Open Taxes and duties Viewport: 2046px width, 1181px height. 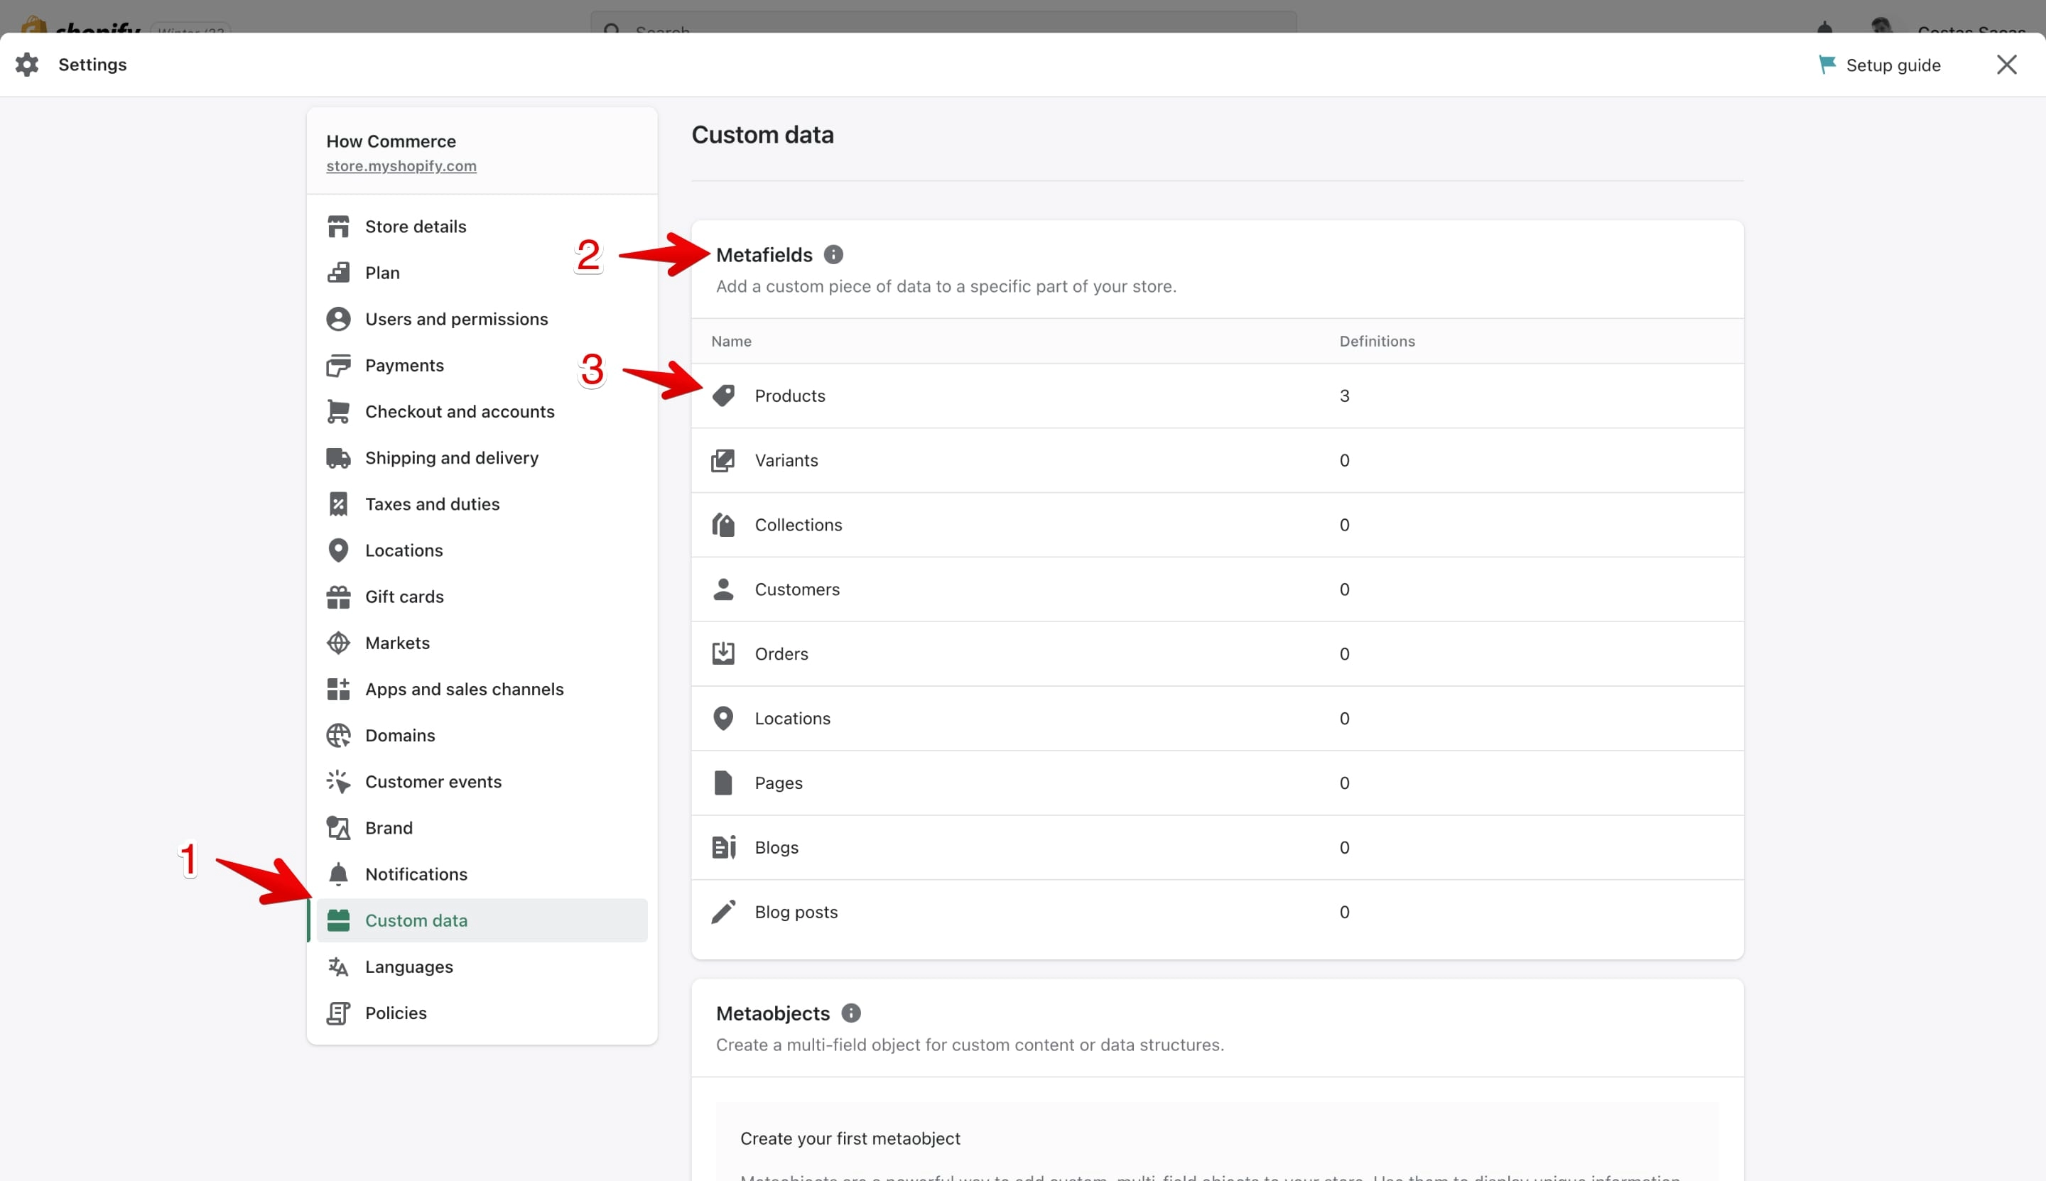pyautogui.click(x=482, y=504)
